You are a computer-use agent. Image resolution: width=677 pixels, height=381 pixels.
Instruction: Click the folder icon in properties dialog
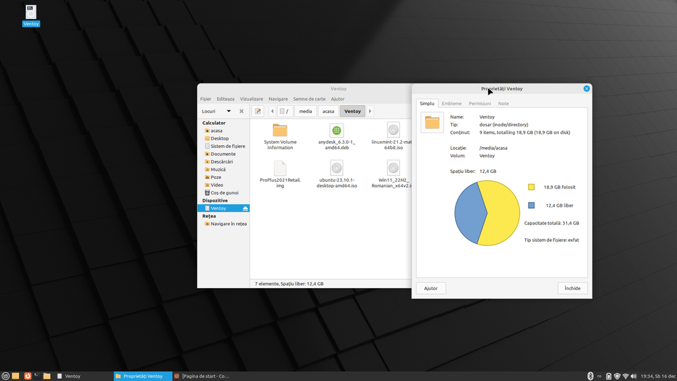(x=432, y=123)
